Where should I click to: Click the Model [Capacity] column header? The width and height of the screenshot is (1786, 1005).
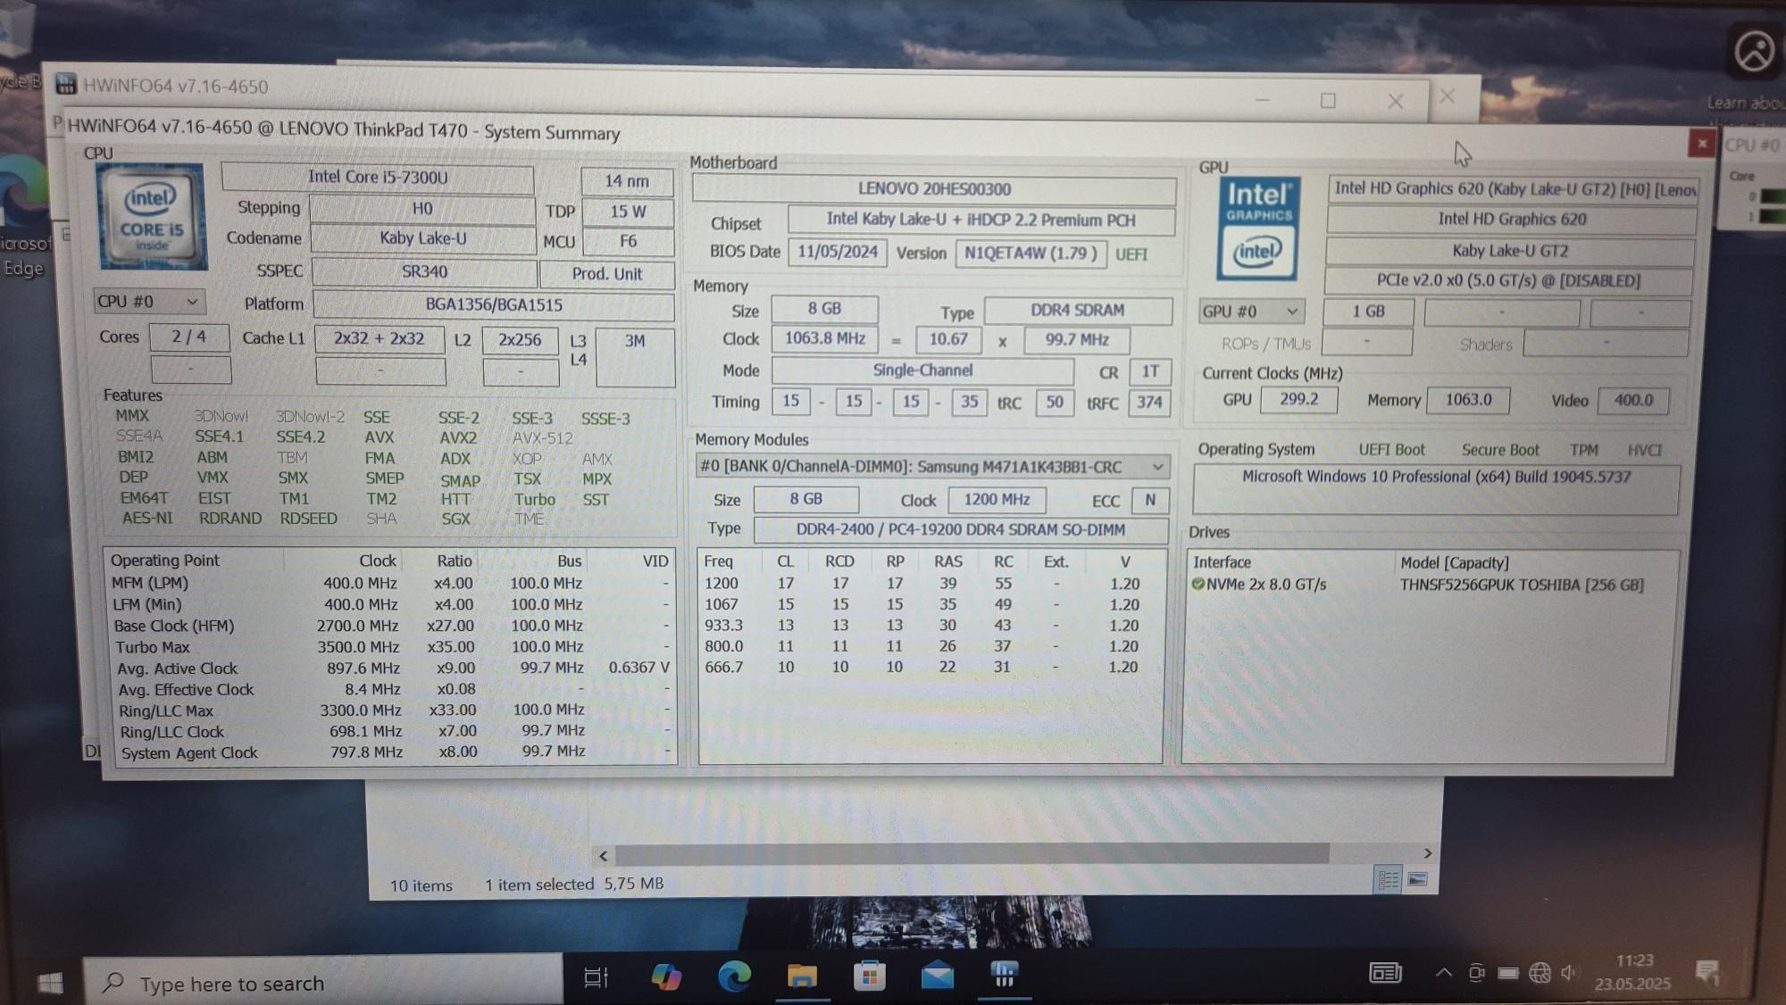pos(1454,562)
